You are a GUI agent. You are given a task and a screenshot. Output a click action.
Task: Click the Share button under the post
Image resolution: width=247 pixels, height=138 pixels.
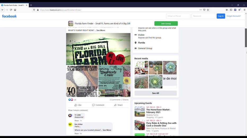pos(118,105)
